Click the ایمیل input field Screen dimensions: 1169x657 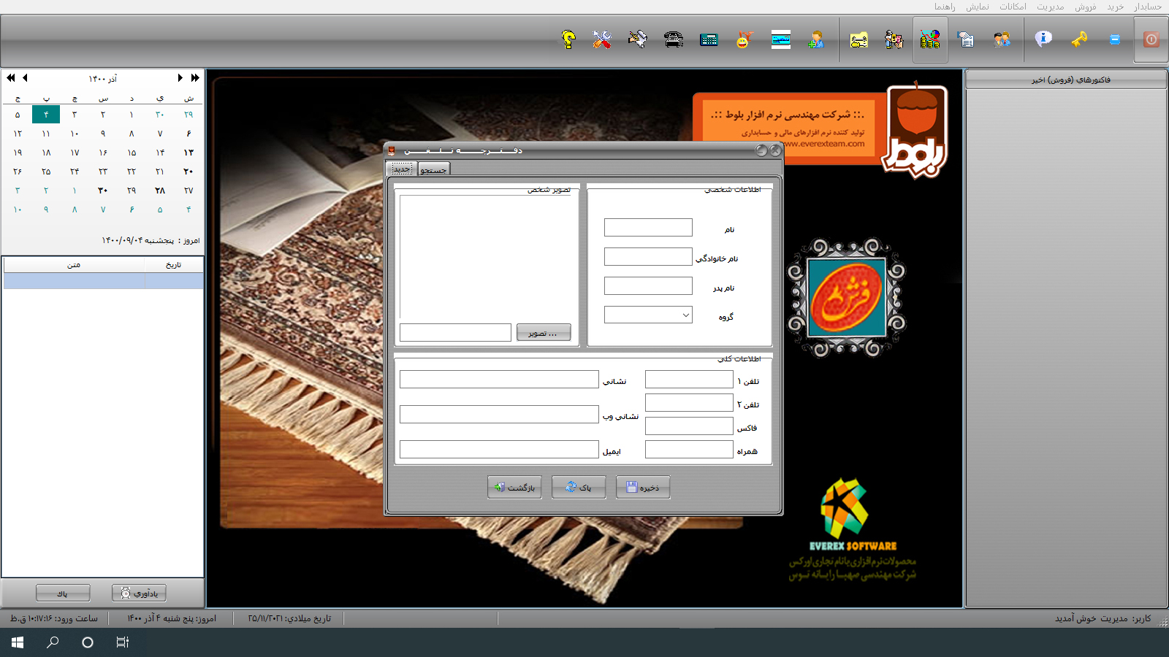coord(499,450)
